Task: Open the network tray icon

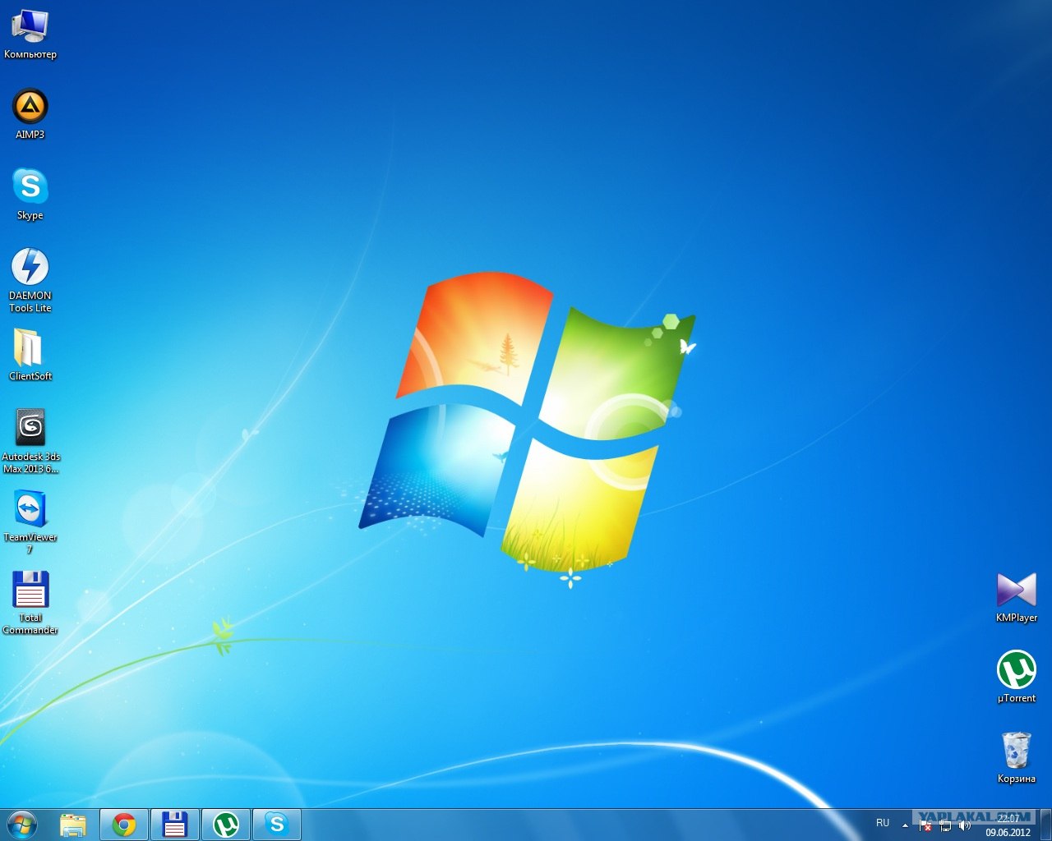Action: 945,825
